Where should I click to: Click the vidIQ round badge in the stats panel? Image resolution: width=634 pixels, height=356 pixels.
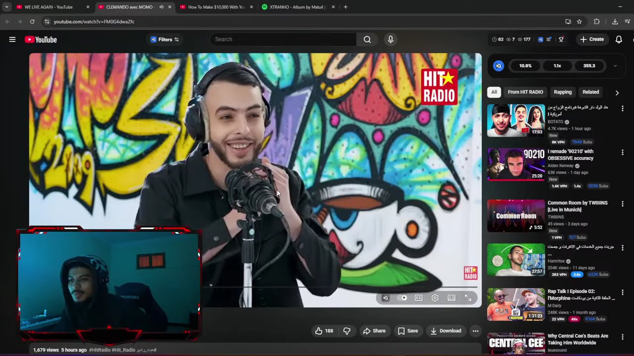pyautogui.click(x=499, y=66)
